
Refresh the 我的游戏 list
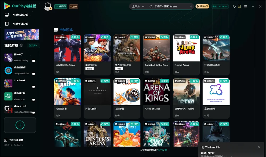coord(21,45)
